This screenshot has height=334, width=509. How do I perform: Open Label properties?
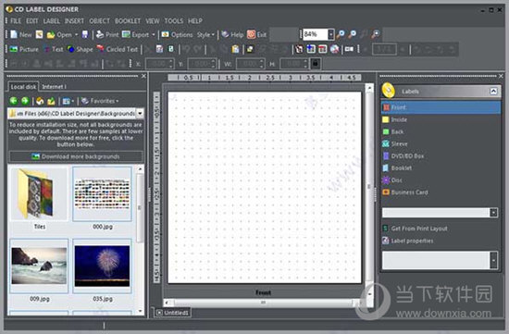point(408,241)
